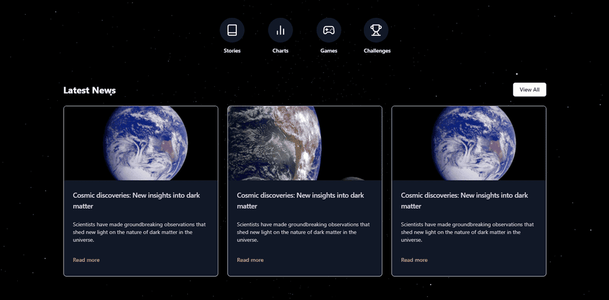This screenshot has height=300, width=609.
Task: Click the first card's Cosmic discoveries headline
Action: pyautogui.click(x=136, y=201)
